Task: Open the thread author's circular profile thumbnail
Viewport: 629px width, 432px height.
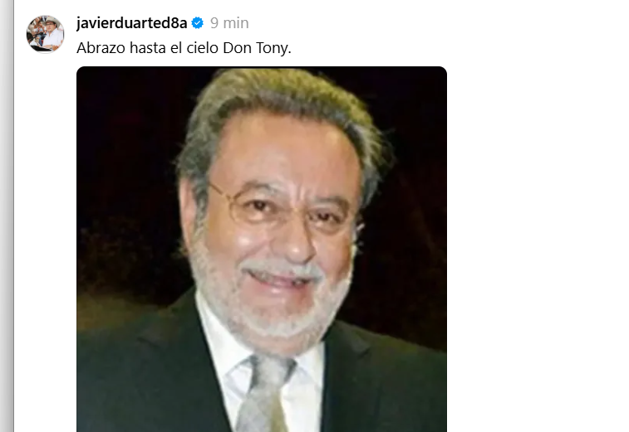Action: point(46,35)
